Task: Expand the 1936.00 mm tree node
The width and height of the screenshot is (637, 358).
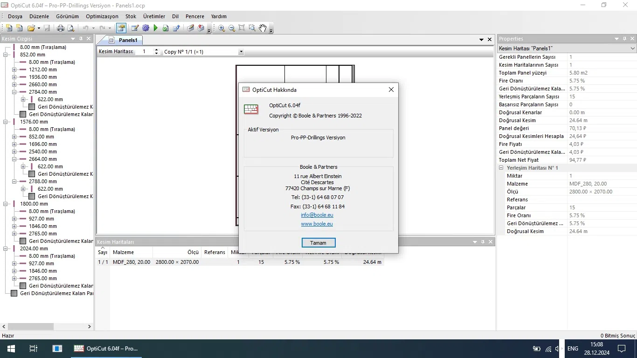Action: [x=14, y=77]
